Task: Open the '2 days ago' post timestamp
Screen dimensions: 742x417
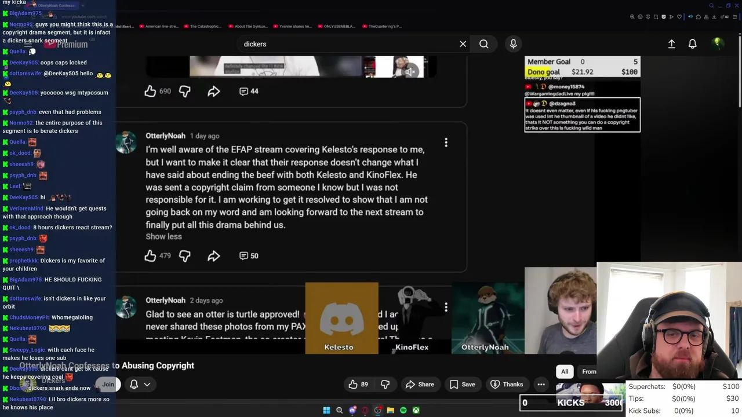Action: [206, 301]
